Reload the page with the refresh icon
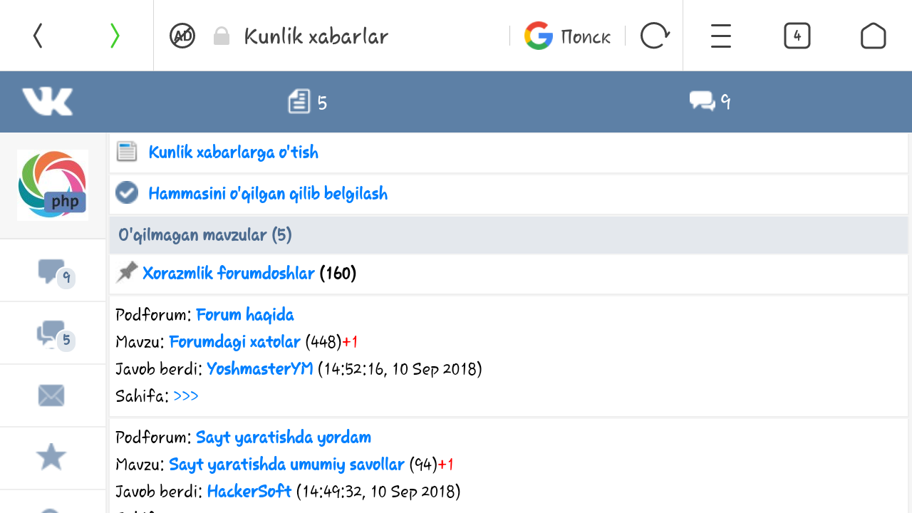Screen dimensions: 912x513 pyautogui.click(x=654, y=36)
